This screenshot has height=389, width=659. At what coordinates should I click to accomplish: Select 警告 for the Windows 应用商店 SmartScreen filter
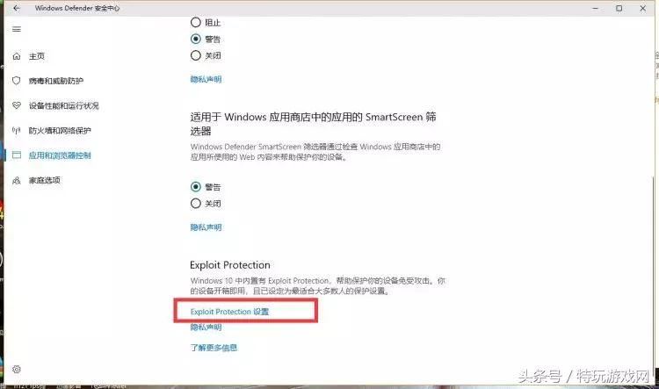tap(195, 186)
